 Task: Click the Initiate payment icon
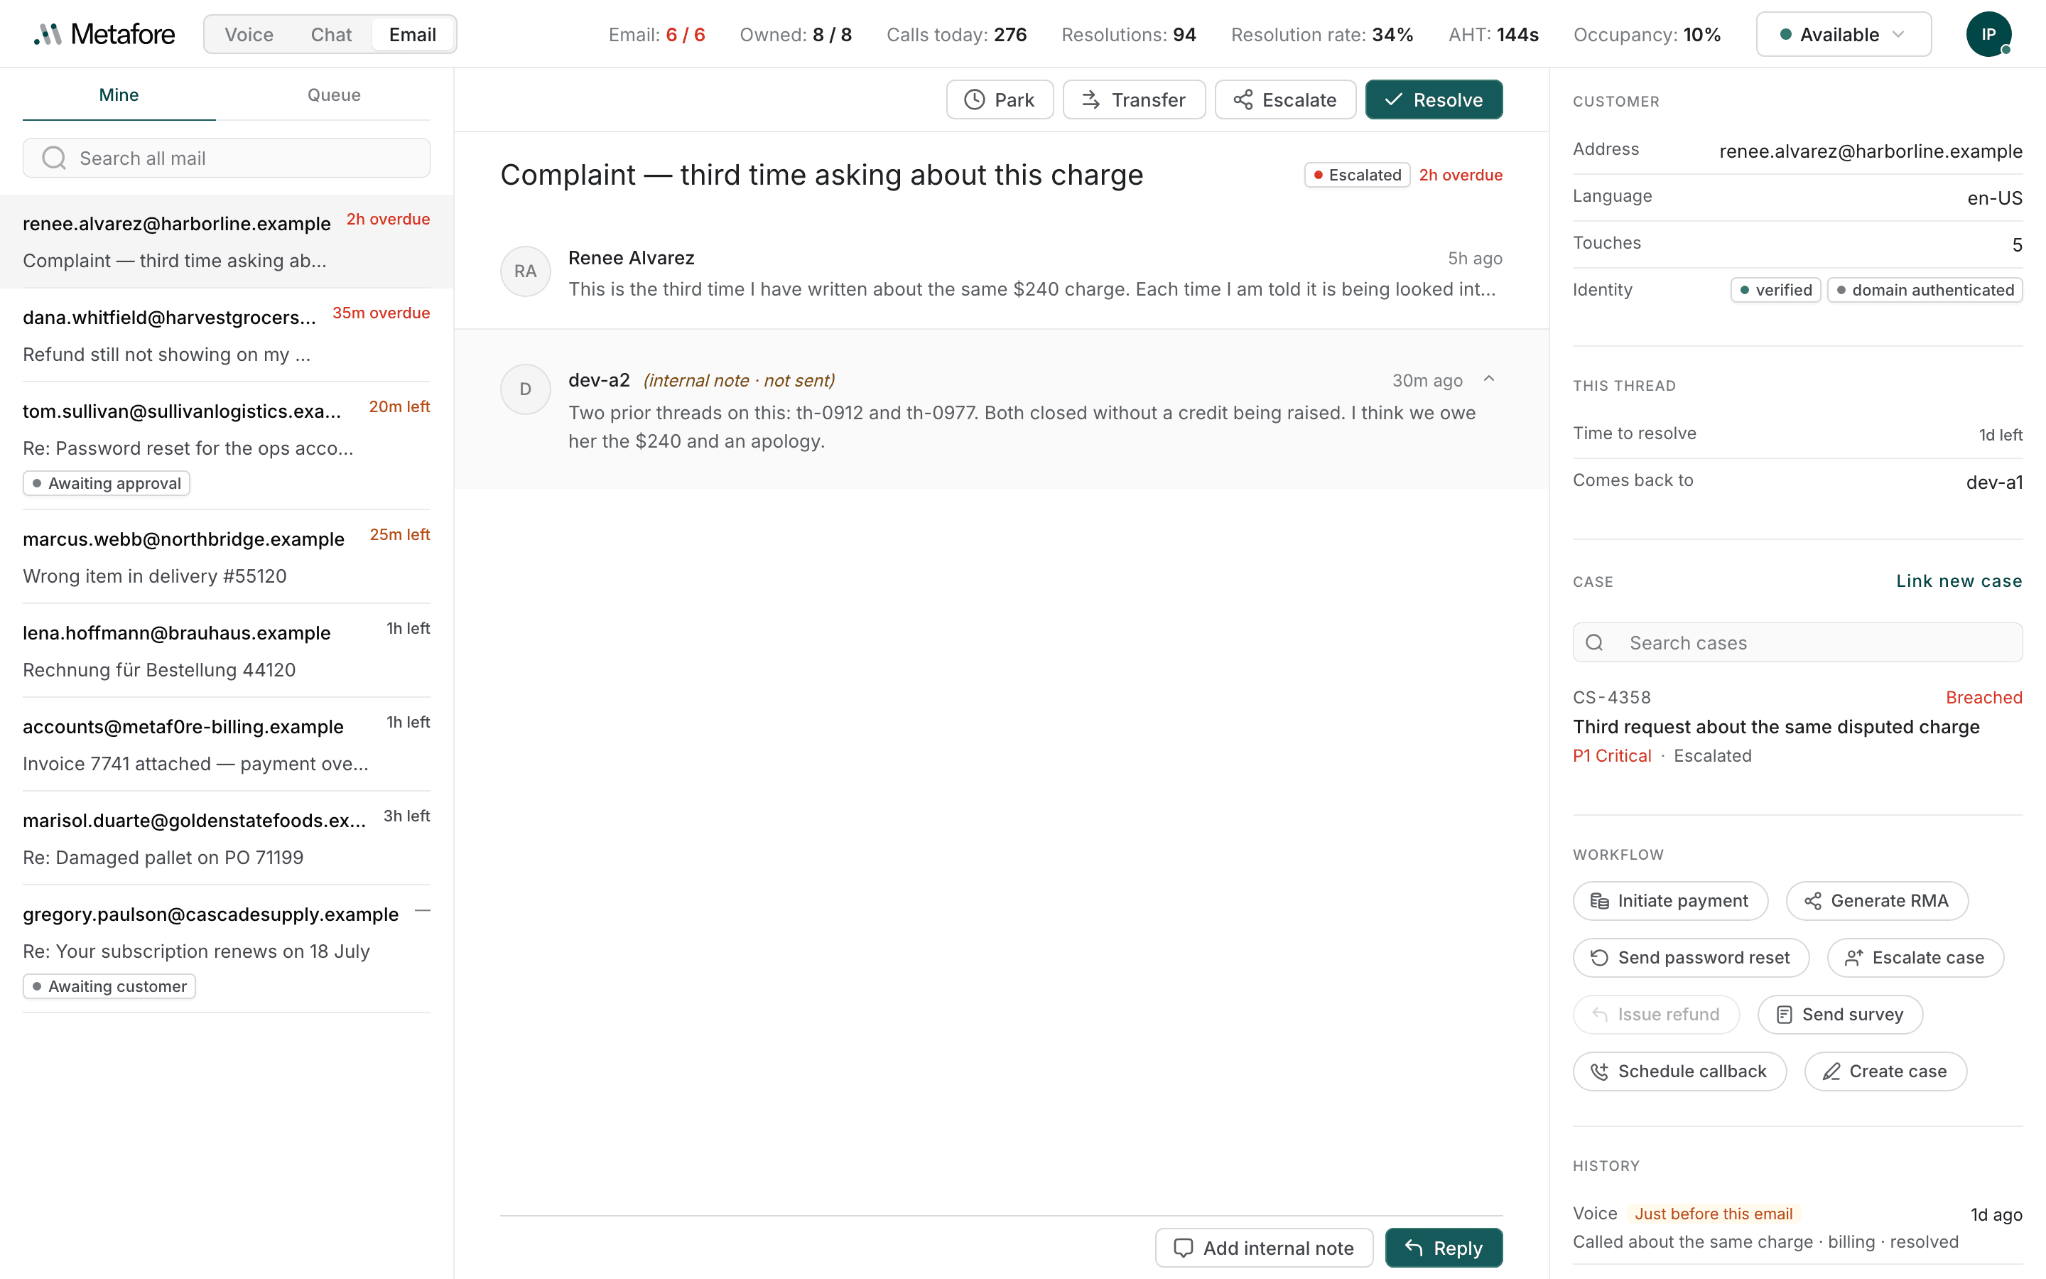(x=1598, y=901)
